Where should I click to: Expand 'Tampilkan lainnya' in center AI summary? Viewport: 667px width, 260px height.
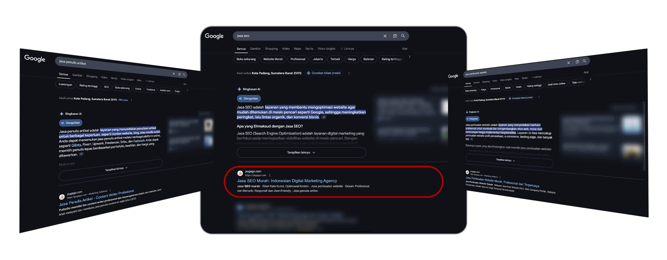[x=301, y=153]
